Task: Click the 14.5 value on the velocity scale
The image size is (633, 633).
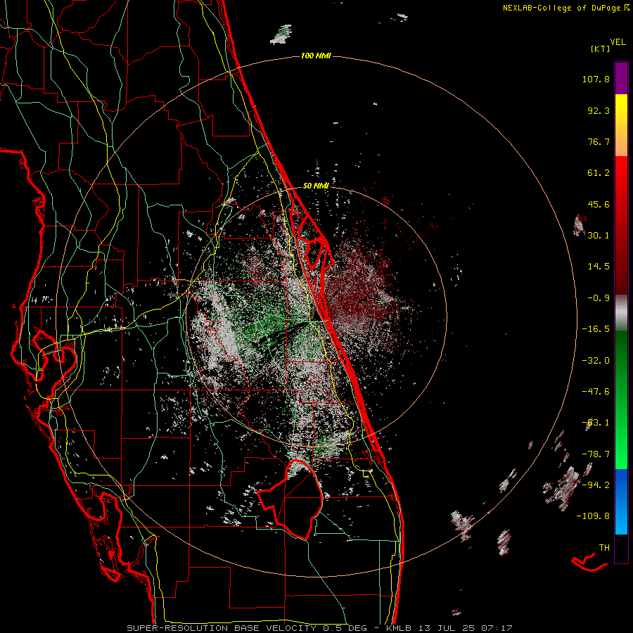Action: pos(599,267)
